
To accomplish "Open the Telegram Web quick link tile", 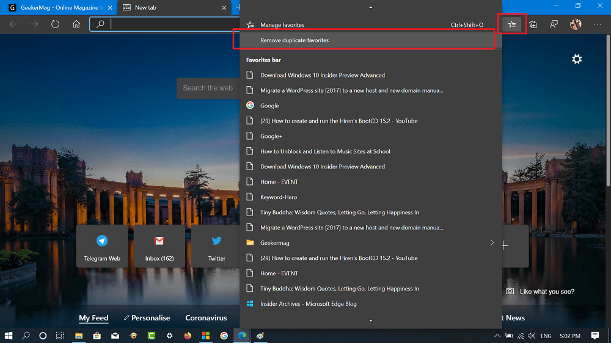I will [x=102, y=246].
